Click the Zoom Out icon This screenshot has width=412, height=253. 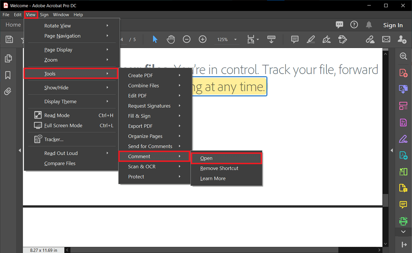tap(187, 39)
